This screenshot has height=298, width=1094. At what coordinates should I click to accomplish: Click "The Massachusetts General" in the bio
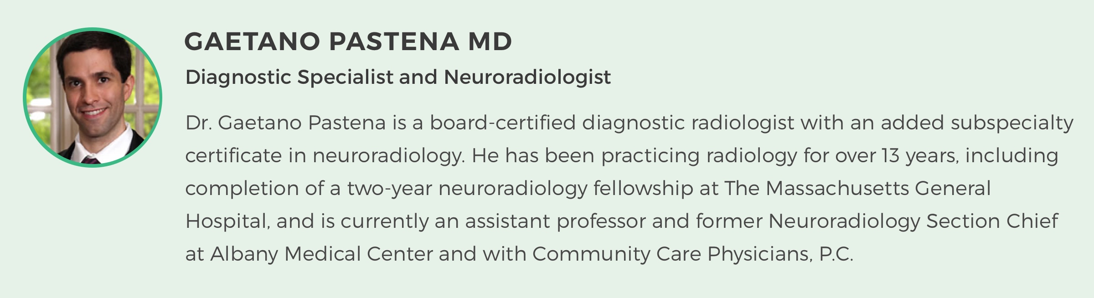[857, 189]
